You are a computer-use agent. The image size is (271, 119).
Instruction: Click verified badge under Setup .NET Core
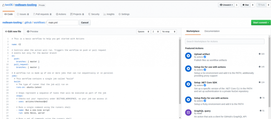tap(205, 85)
